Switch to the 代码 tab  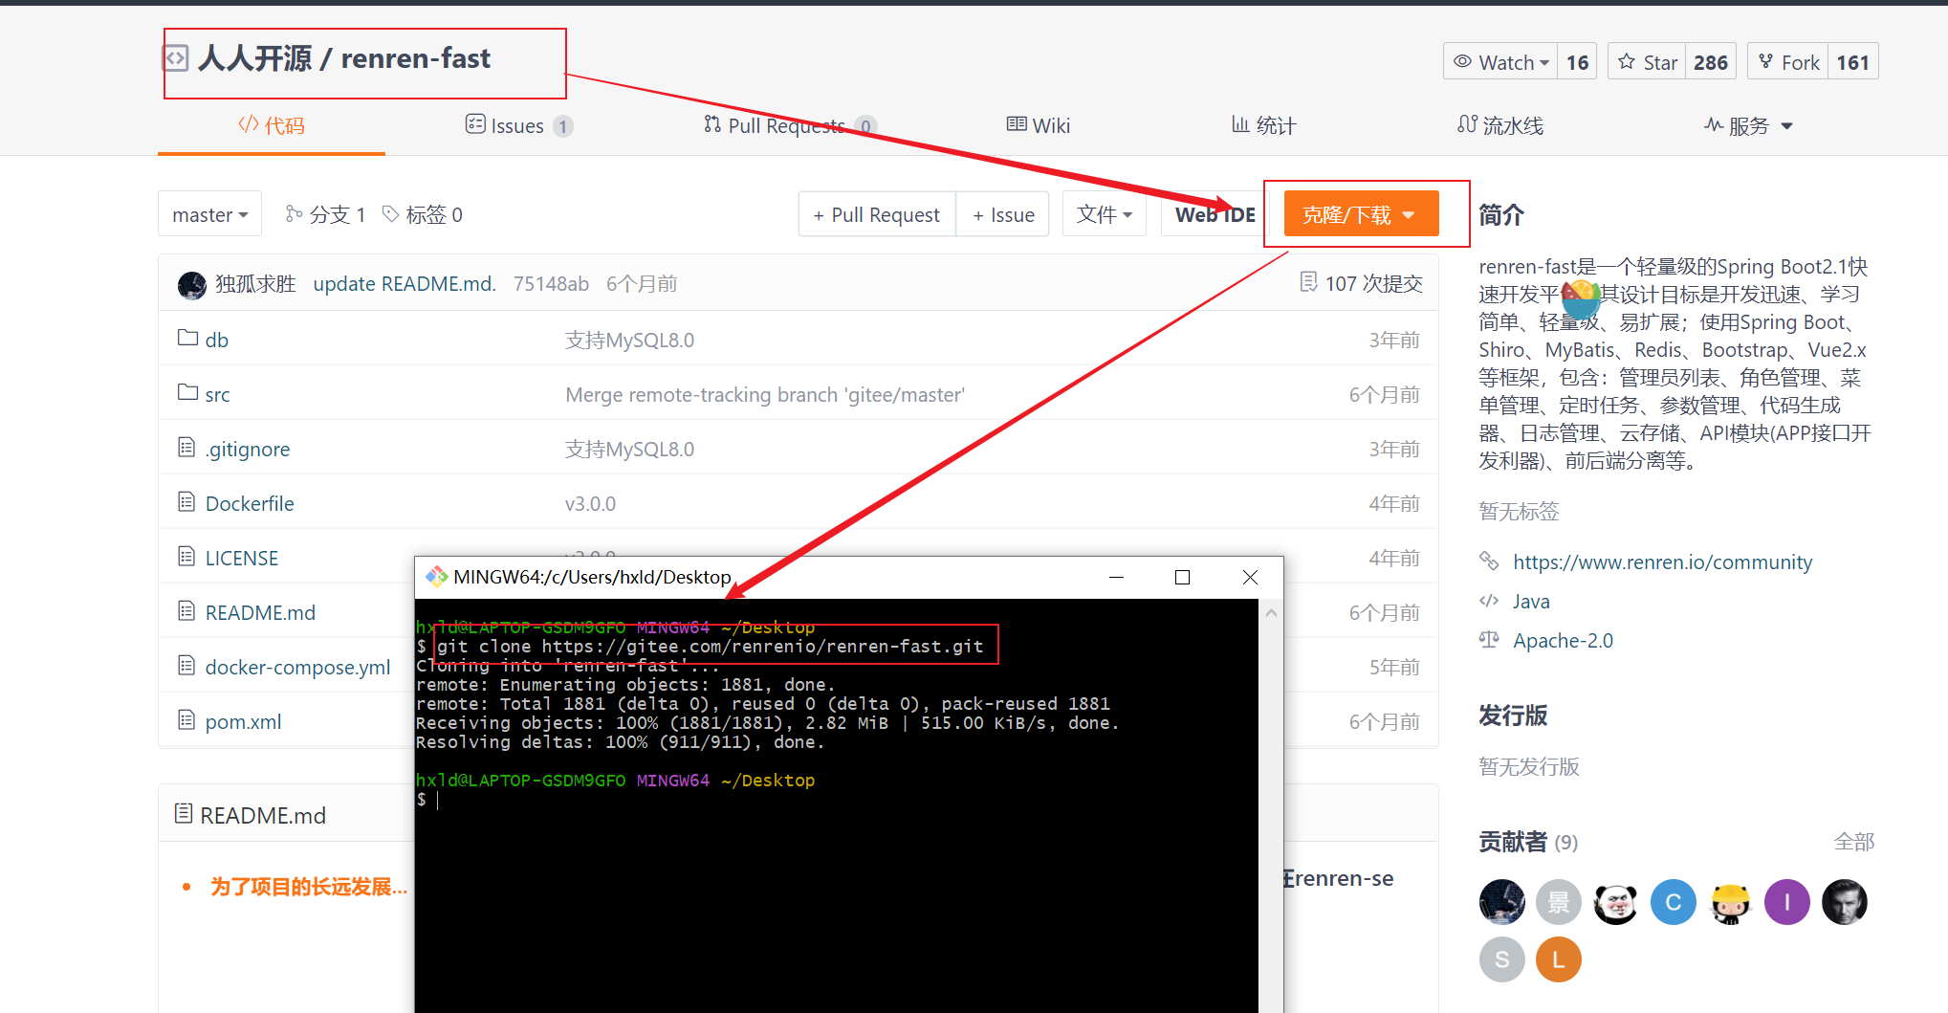tap(272, 125)
